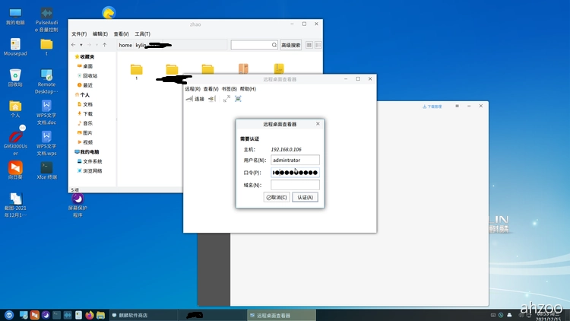Open WPS文字文档.doc desktop file
The height and width of the screenshot is (321, 570).
point(46,113)
